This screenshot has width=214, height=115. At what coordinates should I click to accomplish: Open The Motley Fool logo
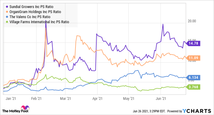16,109
